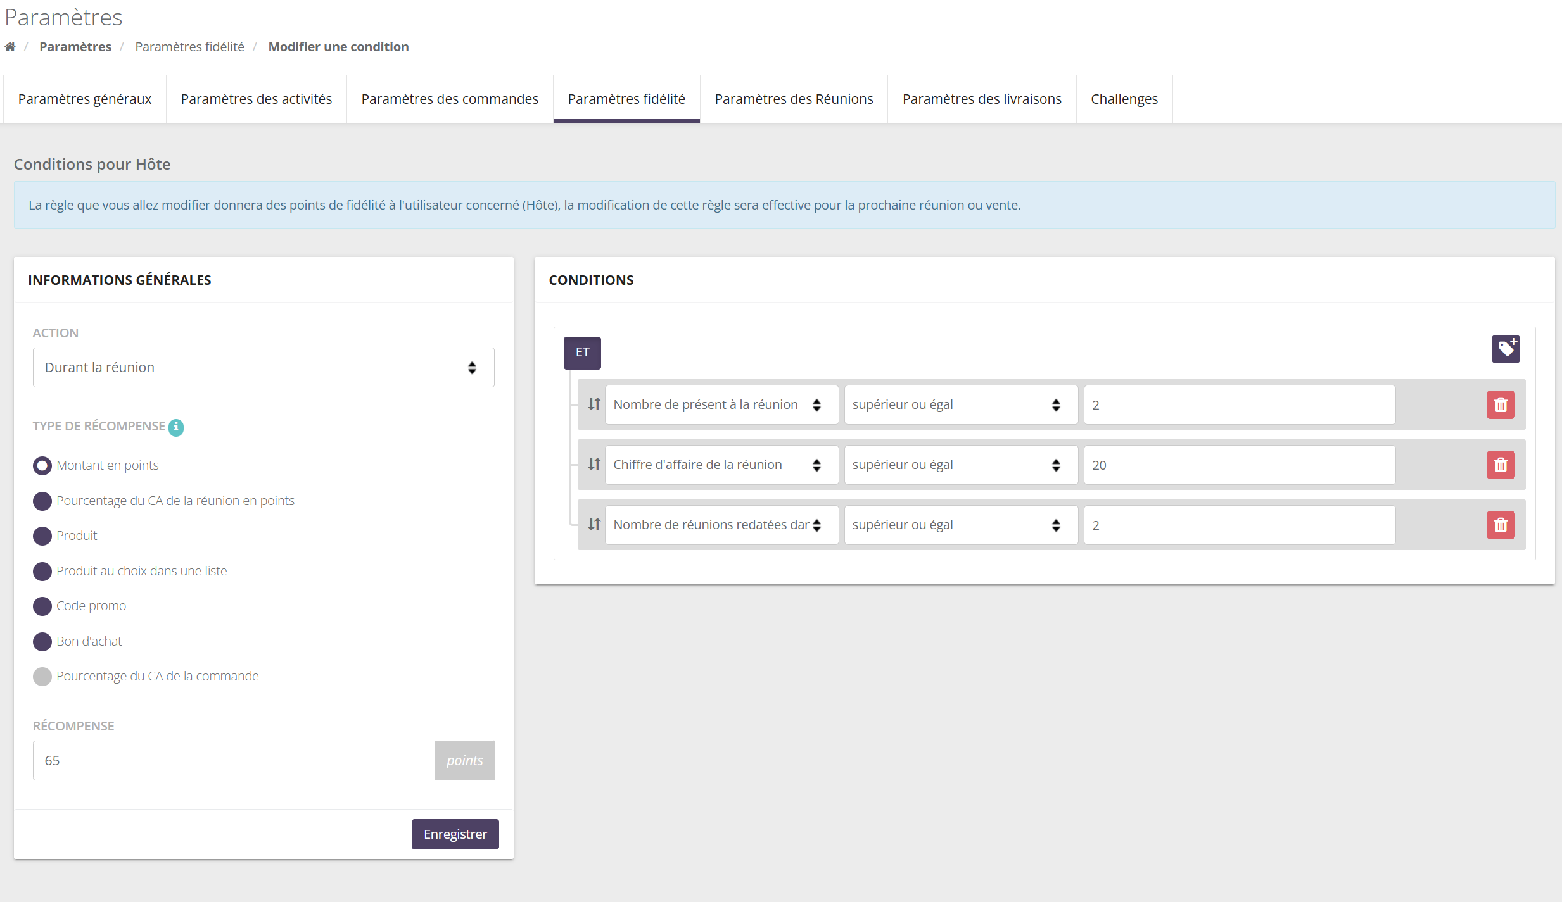Open the 'Paramètres des Réunions' tab
This screenshot has width=1562, height=902.
(794, 99)
